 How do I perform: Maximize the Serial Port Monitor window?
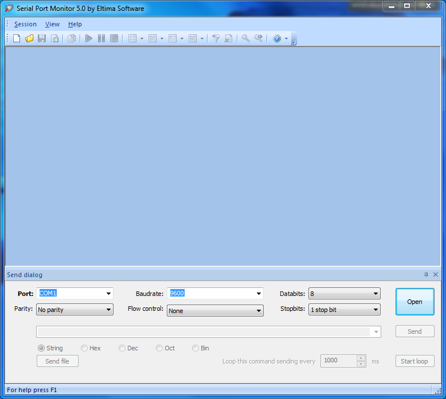(x=407, y=6)
